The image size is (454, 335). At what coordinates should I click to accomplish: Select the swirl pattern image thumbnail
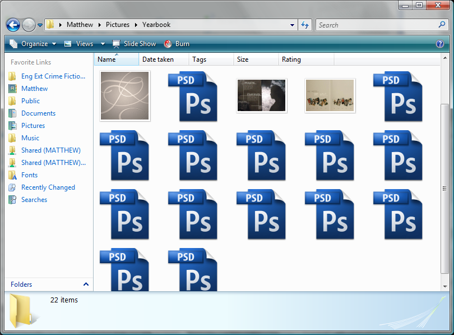pyautogui.click(x=124, y=95)
